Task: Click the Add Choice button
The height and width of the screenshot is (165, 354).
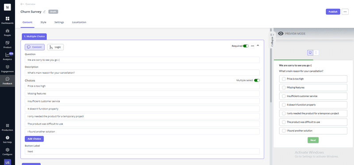Action: [x=34, y=139]
